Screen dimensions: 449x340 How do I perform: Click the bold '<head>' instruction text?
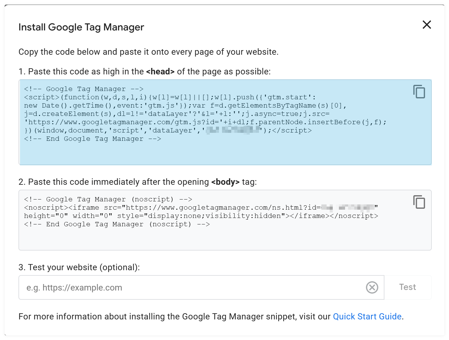(x=160, y=71)
